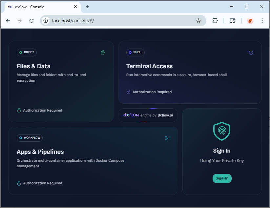
Task: Open the Apps & Pipelines heading
Action: [40, 152]
